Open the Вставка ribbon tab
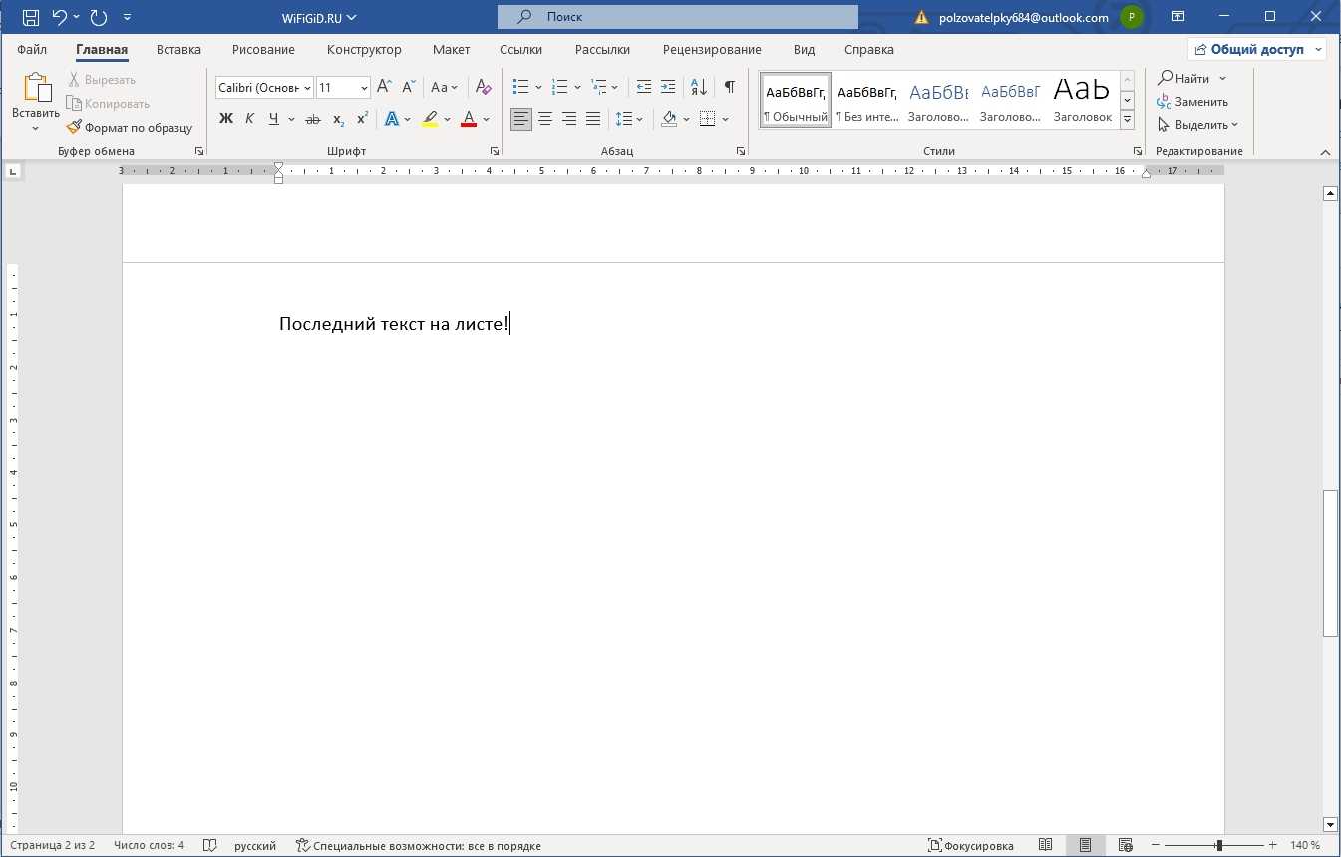This screenshot has height=857, width=1341. pos(178,49)
